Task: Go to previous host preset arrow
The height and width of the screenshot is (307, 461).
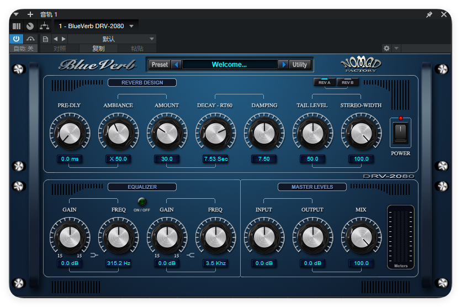Action: [55, 39]
